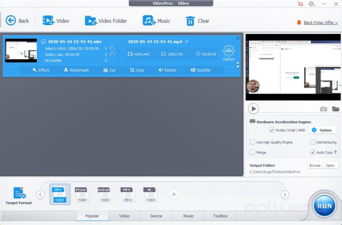Add a Video Folder
342x225 pixels.
pyautogui.click(x=106, y=21)
